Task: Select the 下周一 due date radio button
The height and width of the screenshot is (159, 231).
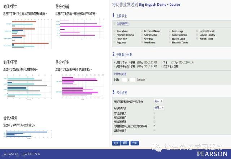Action: pyautogui.click(x=161, y=62)
